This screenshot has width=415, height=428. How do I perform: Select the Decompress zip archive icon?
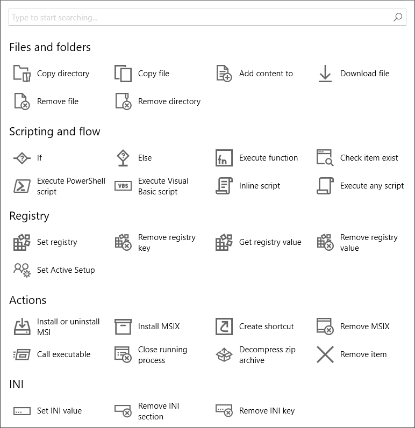pyautogui.click(x=224, y=354)
